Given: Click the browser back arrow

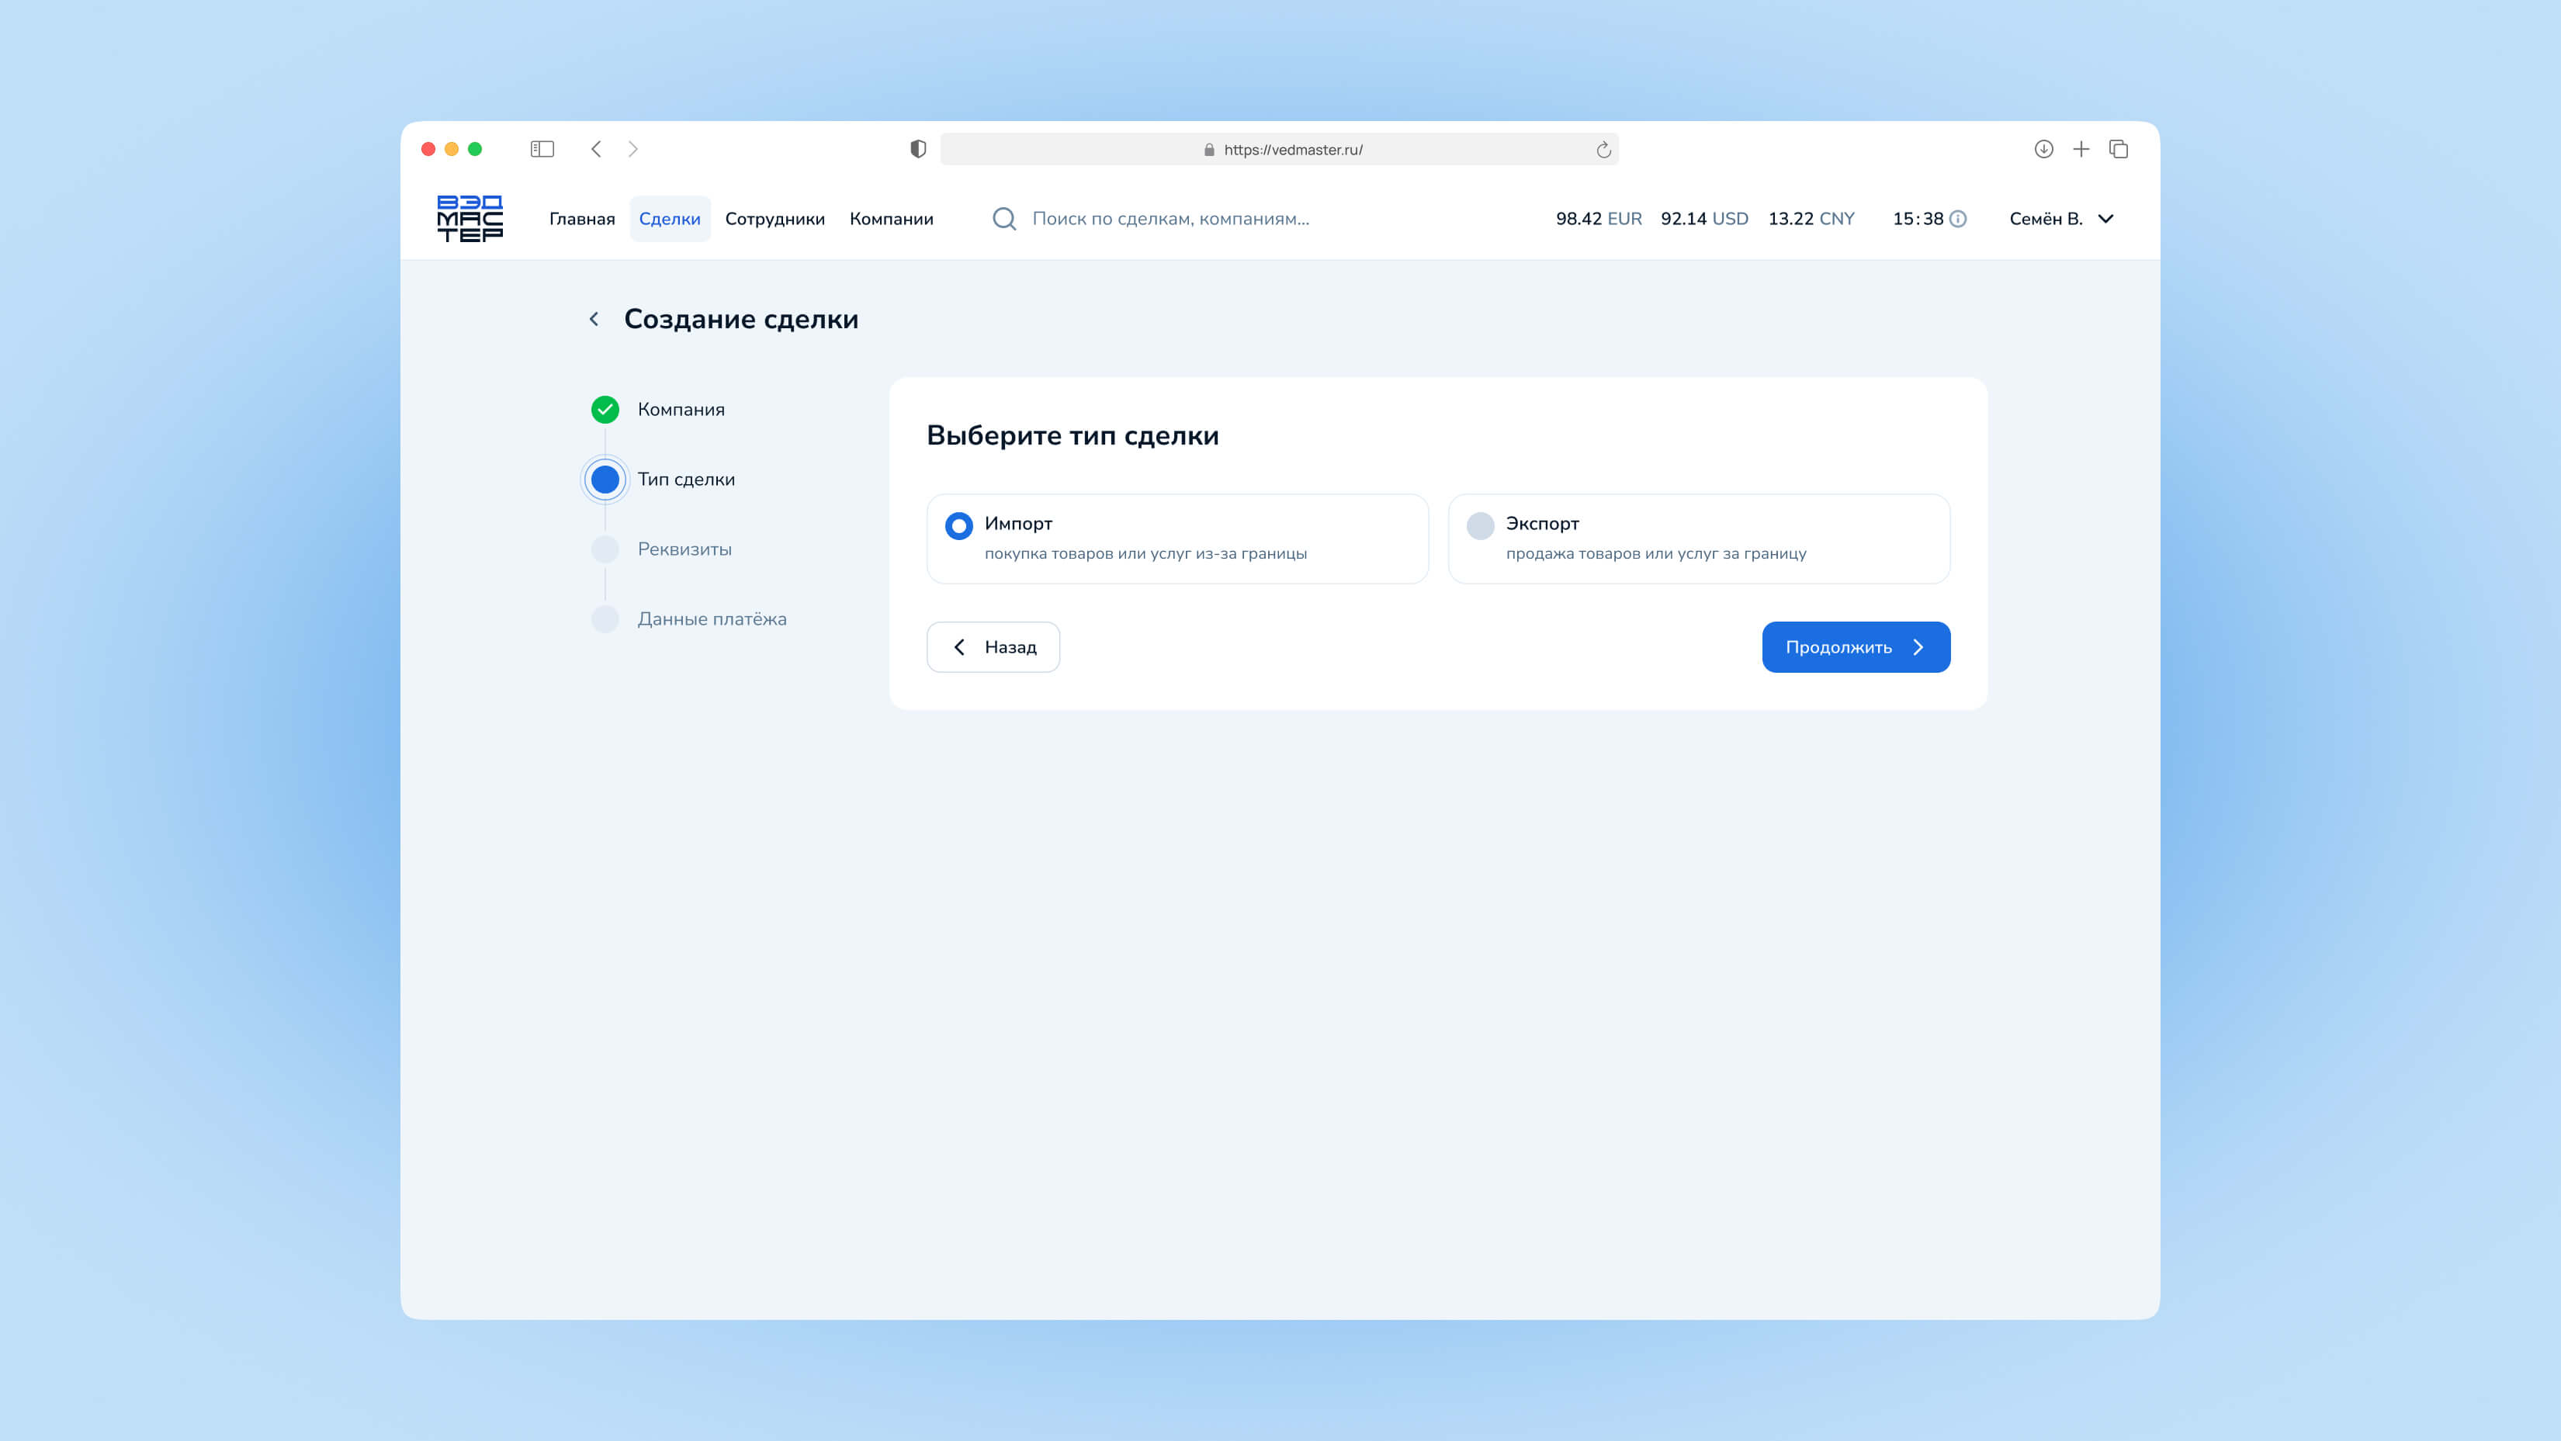Looking at the screenshot, I should coord(597,149).
